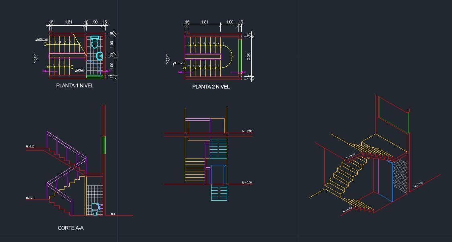Screen dimensions: 452x242
Task: Click the view direction triangle beside PLANTA 2 NIVEL
Action: [168, 59]
